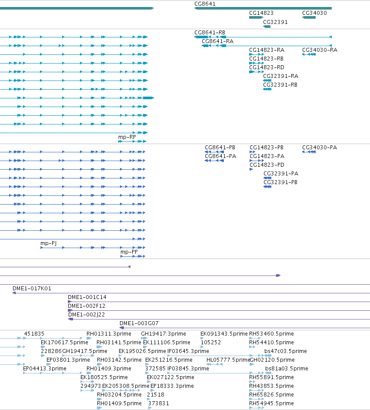370x410 pixels.
Task: Select EST bs81a03.5prime
Action: (287, 368)
